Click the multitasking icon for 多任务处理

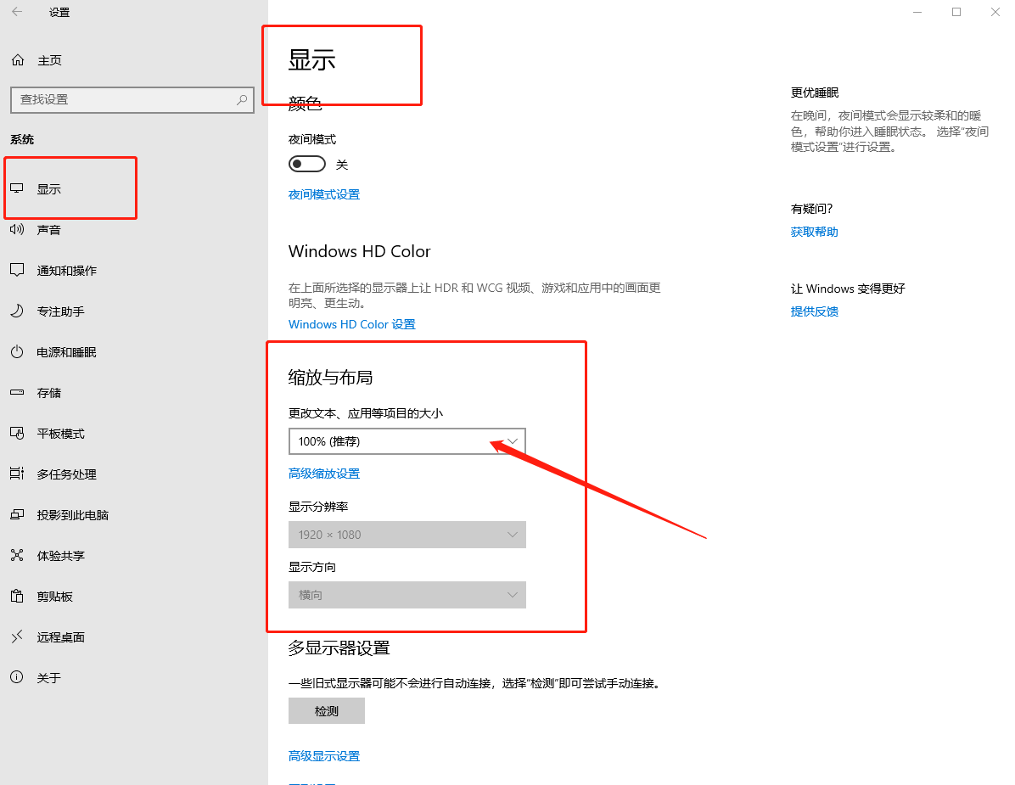(18, 474)
